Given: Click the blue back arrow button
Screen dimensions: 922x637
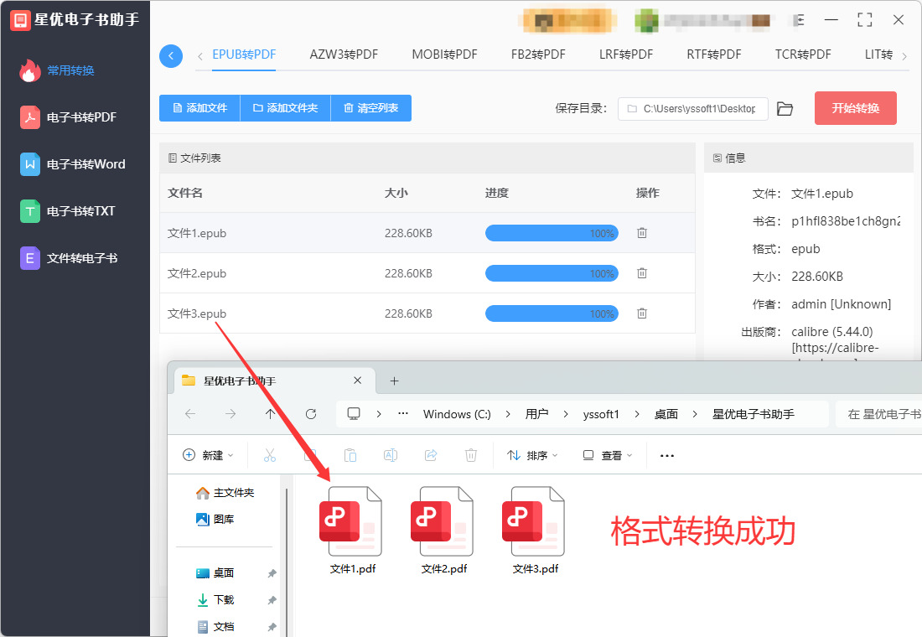Looking at the screenshot, I should click(171, 56).
